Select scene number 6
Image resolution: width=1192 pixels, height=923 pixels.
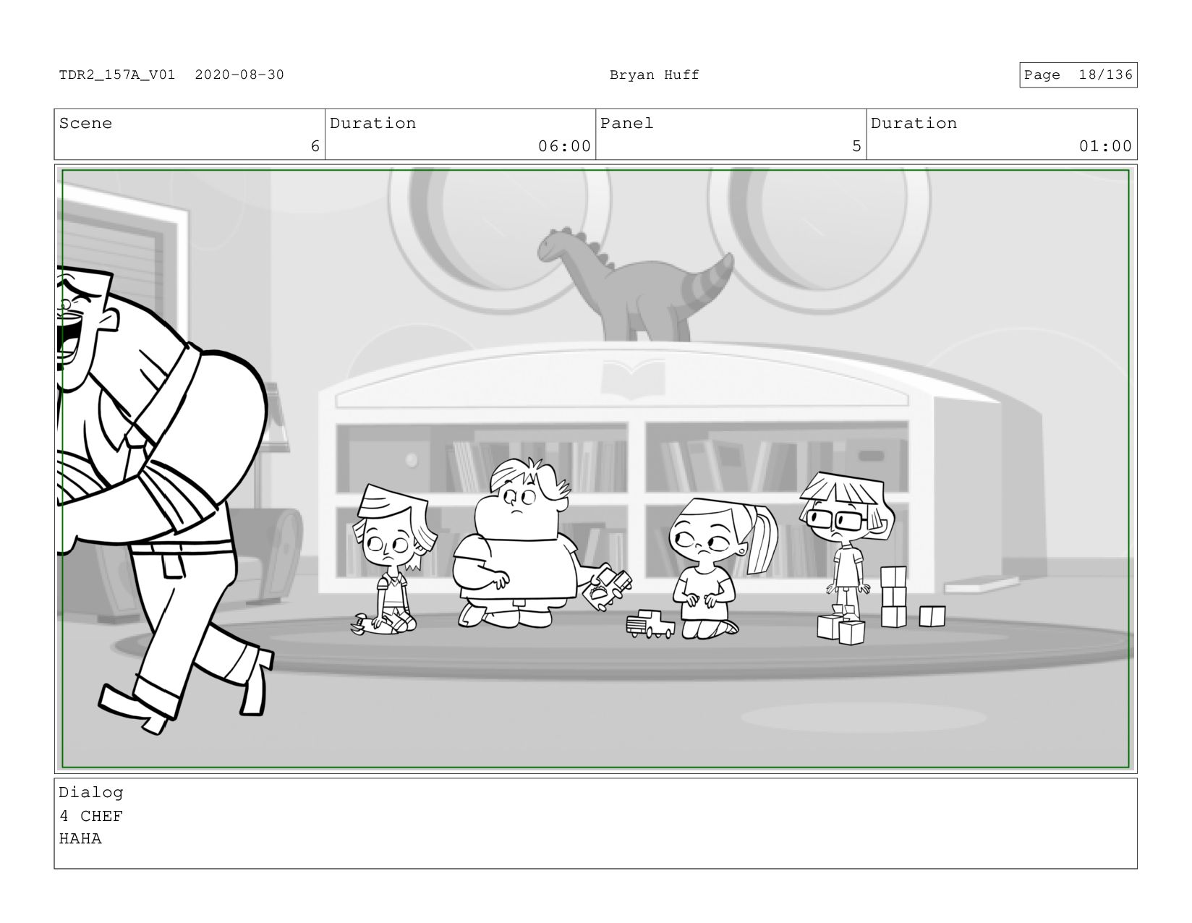click(x=315, y=146)
